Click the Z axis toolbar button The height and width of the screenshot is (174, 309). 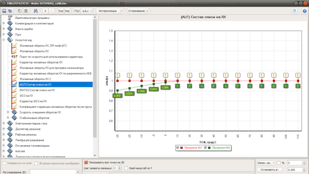tap(51, 11)
